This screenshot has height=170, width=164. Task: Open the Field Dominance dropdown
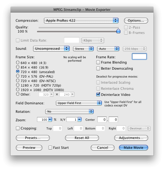coord(79,103)
